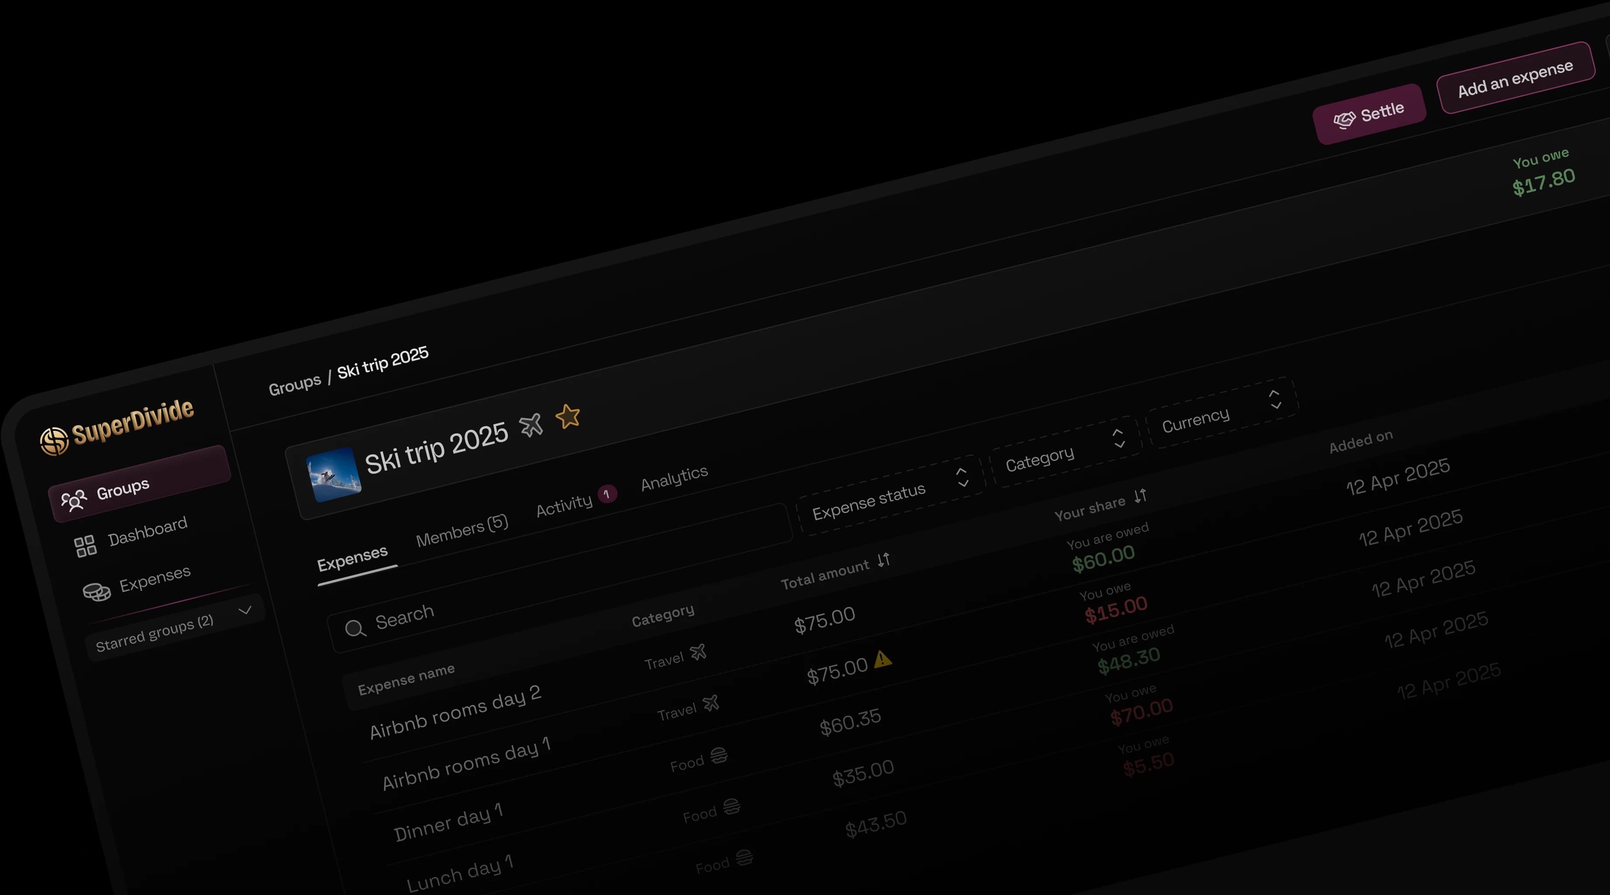This screenshot has height=895, width=1610.
Task: Click the airplane icon beside Ski trip 2025
Action: coord(531,425)
